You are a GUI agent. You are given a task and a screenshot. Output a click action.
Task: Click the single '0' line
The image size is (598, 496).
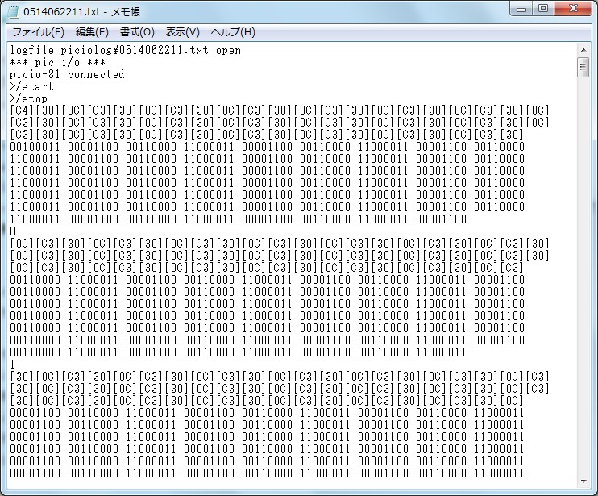13,231
